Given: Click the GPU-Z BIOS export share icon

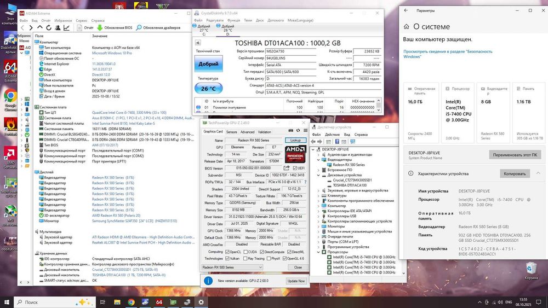Looking at the screenshot, I should click(x=287, y=168).
